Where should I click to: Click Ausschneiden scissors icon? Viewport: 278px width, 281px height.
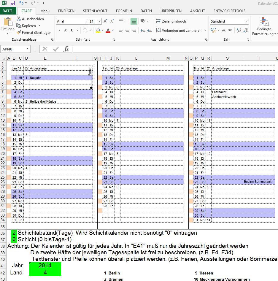[19, 19]
